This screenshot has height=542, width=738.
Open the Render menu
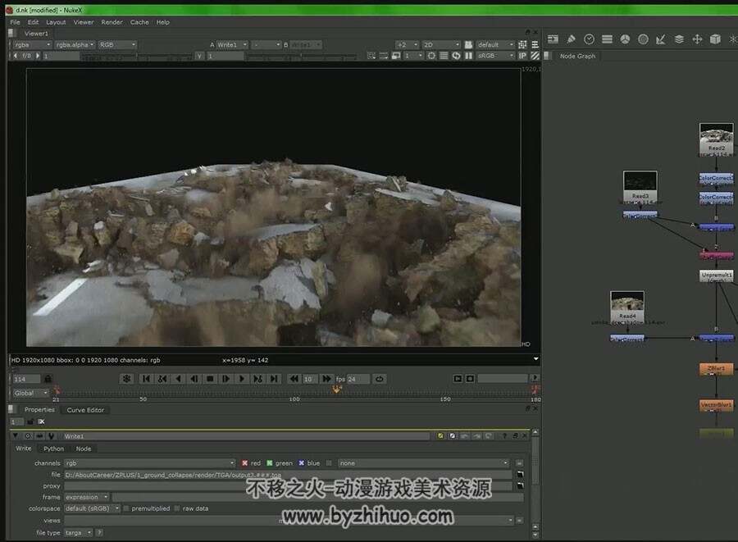(112, 22)
